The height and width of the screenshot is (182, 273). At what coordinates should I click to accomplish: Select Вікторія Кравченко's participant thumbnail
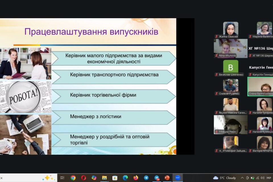click(264, 143)
